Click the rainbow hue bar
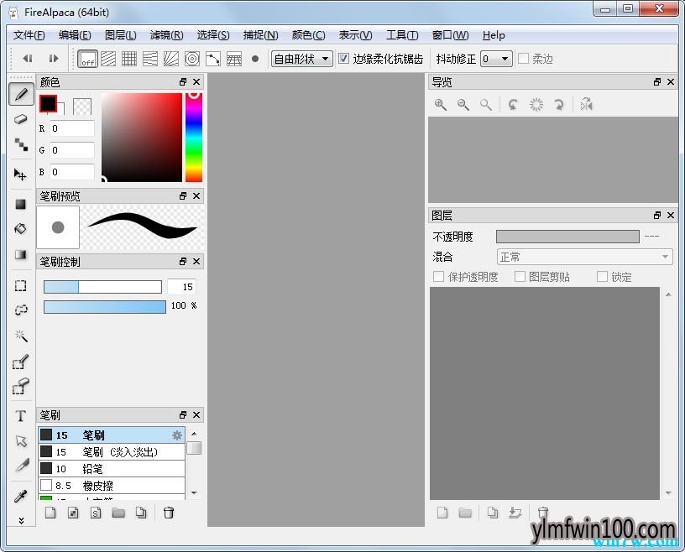This screenshot has height=552, width=685. click(x=194, y=137)
